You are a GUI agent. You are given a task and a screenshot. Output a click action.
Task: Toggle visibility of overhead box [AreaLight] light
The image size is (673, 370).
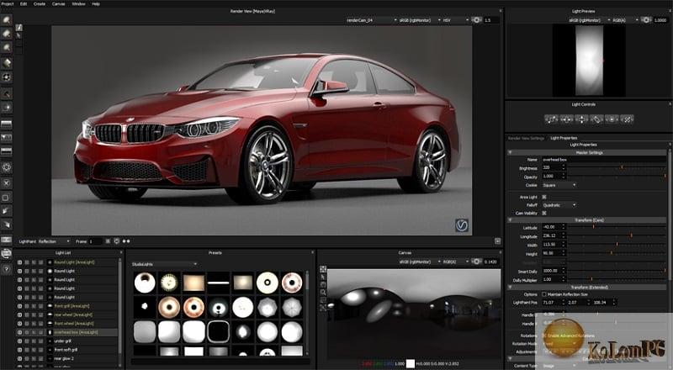click(x=19, y=332)
